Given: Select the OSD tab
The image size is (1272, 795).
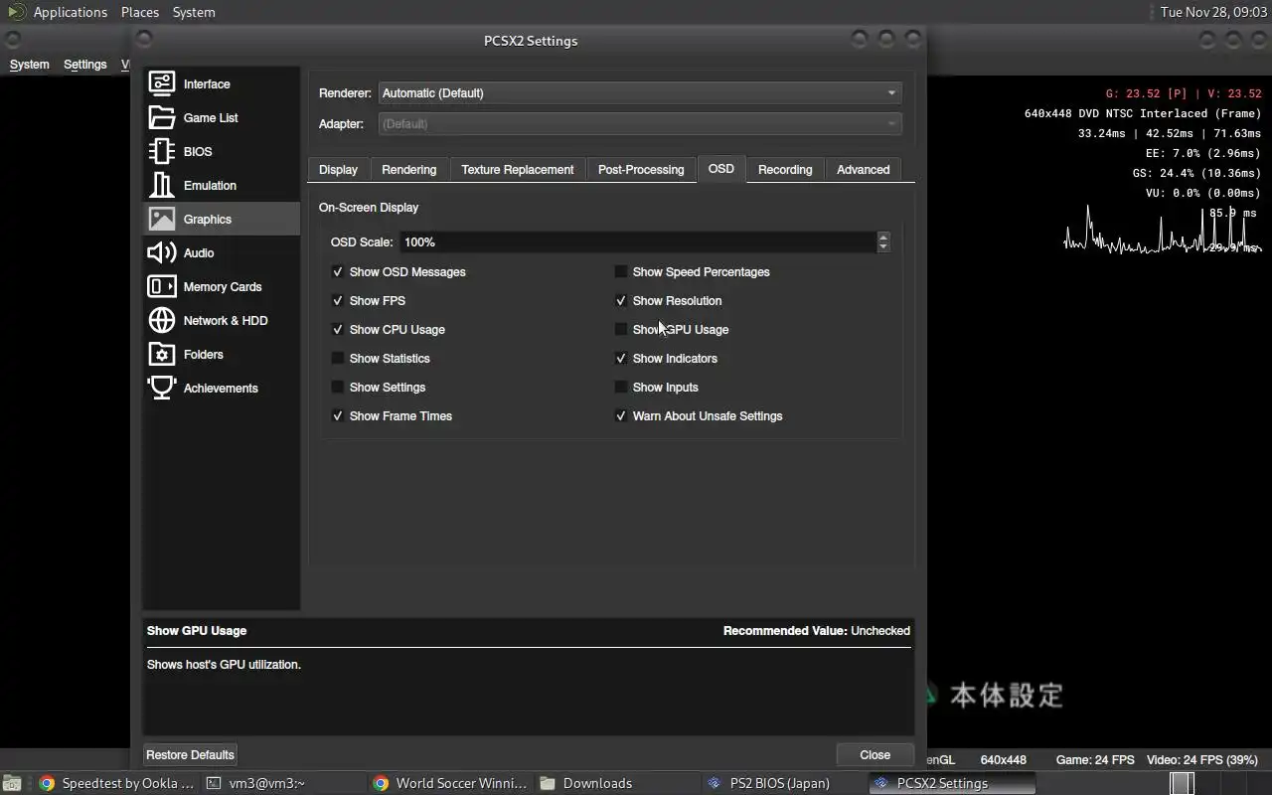Looking at the screenshot, I should coord(721,168).
